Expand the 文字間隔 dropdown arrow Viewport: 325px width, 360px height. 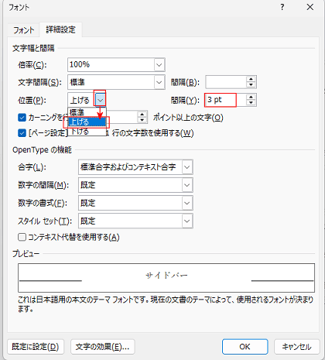(x=159, y=82)
